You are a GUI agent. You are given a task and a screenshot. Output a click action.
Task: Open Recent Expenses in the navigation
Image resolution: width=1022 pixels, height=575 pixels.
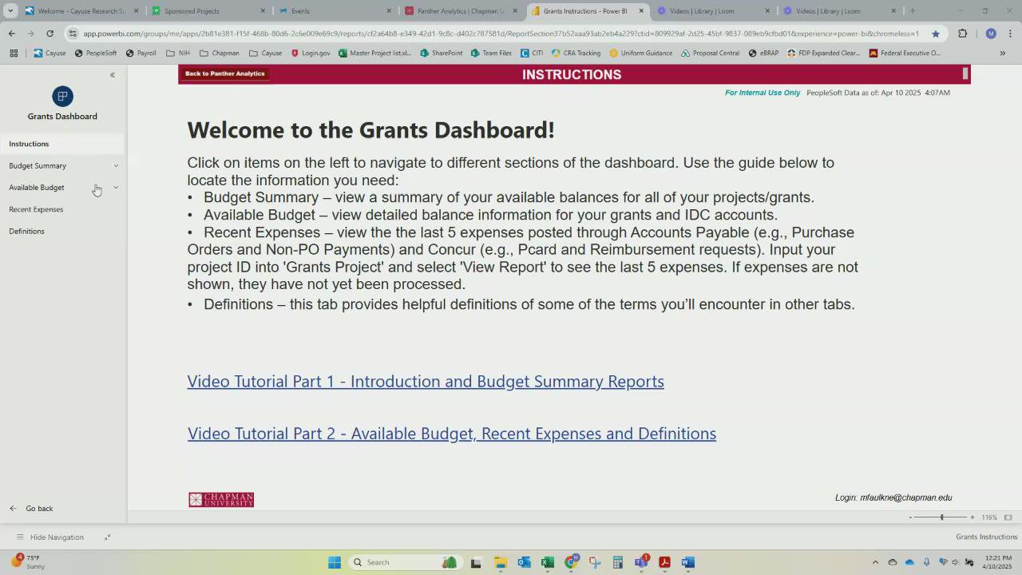tap(36, 209)
